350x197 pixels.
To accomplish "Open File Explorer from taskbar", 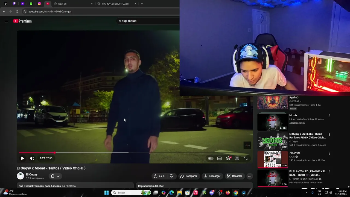I will 179,193.
